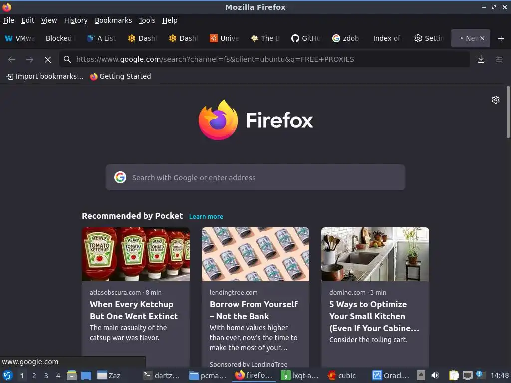Click the Google icon in search box
The height and width of the screenshot is (383, 511).
point(120,177)
